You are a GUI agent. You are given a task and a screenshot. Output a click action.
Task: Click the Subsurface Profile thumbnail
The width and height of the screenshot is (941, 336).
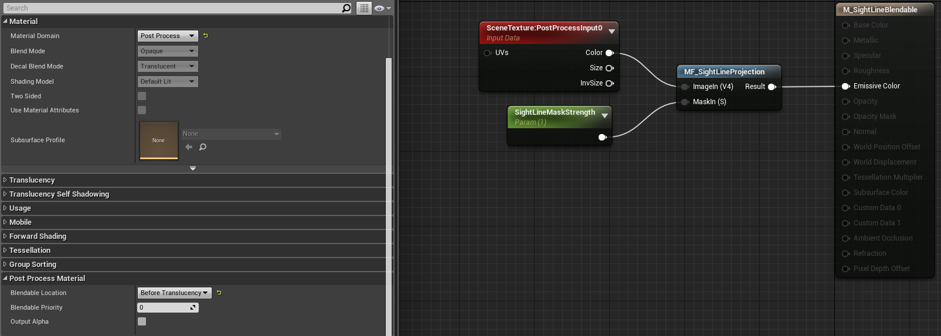click(x=158, y=140)
